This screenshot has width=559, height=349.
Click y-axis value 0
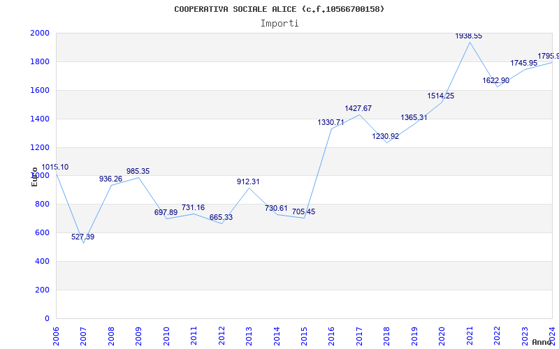click(x=47, y=318)
